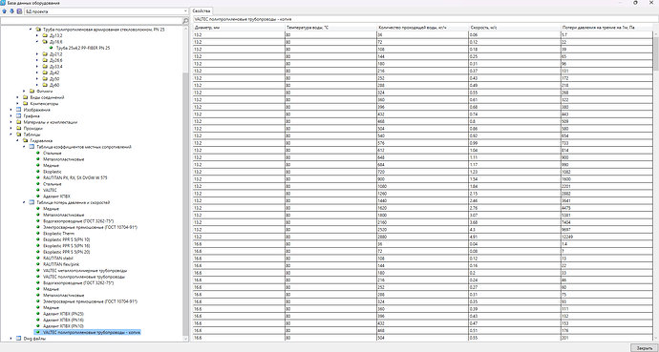Expand the Изображения node

pos(11,110)
